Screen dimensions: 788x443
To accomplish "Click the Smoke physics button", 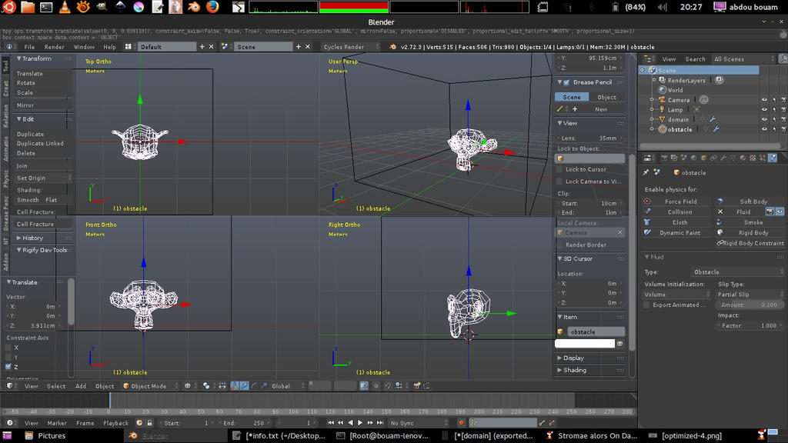I will pyautogui.click(x=750, y=222).
